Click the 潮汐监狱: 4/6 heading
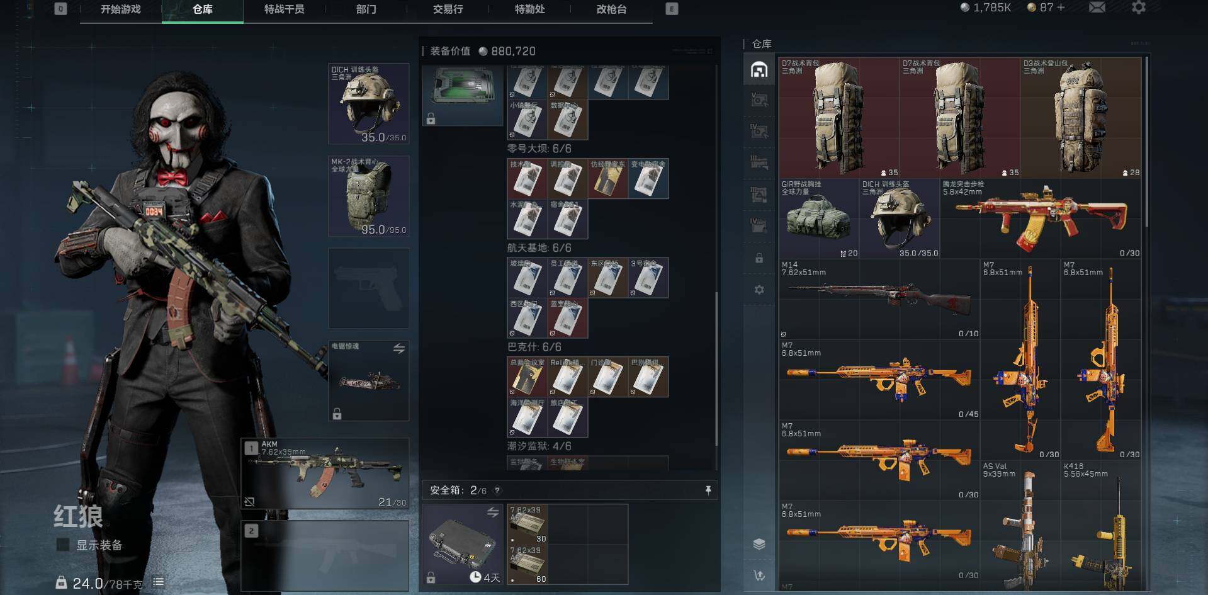The image size is (1208, 595). (x=539, y=446)
